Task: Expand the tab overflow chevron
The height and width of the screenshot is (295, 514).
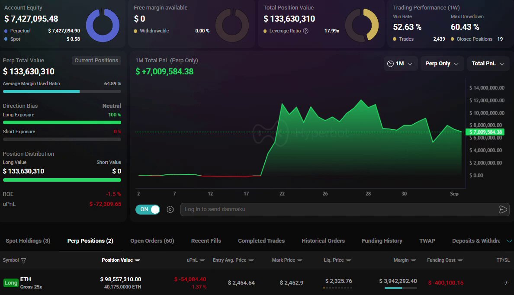Action: tap(509, 241)
